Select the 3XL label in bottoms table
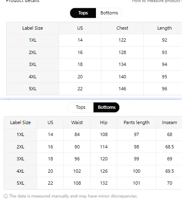 pos(20,159)
